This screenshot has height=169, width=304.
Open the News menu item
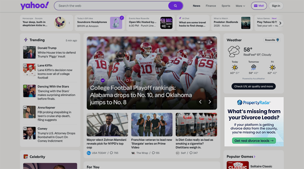pyautogui.click(x=196, y=6)
